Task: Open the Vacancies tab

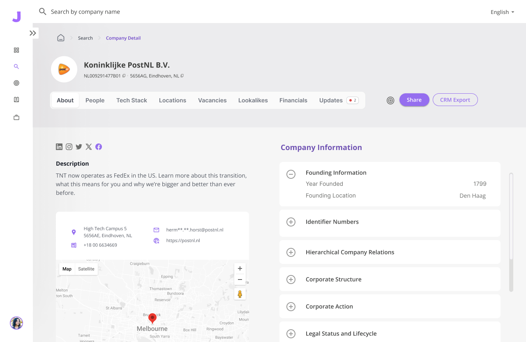Action: pos(212,100)
